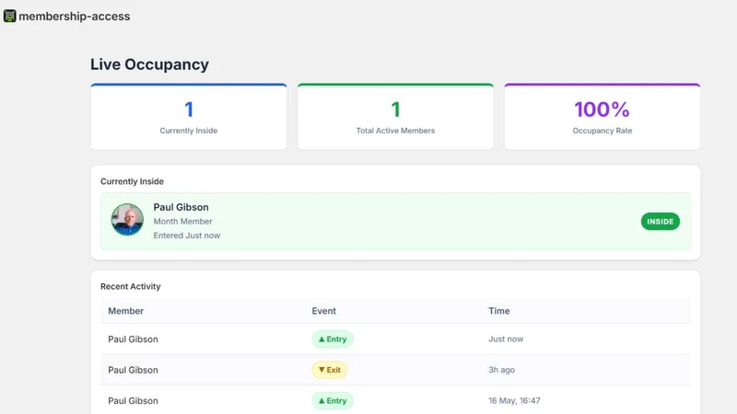Click the Entry badge in the Just now row
The height and width of the screenshot is (414, 737).
(333, 339)
